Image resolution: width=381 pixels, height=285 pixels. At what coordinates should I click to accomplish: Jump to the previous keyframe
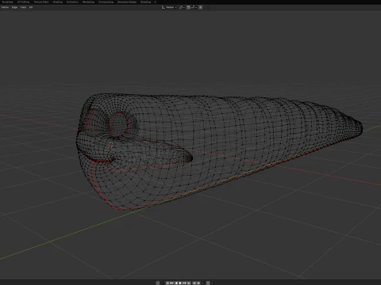[171, 283]
